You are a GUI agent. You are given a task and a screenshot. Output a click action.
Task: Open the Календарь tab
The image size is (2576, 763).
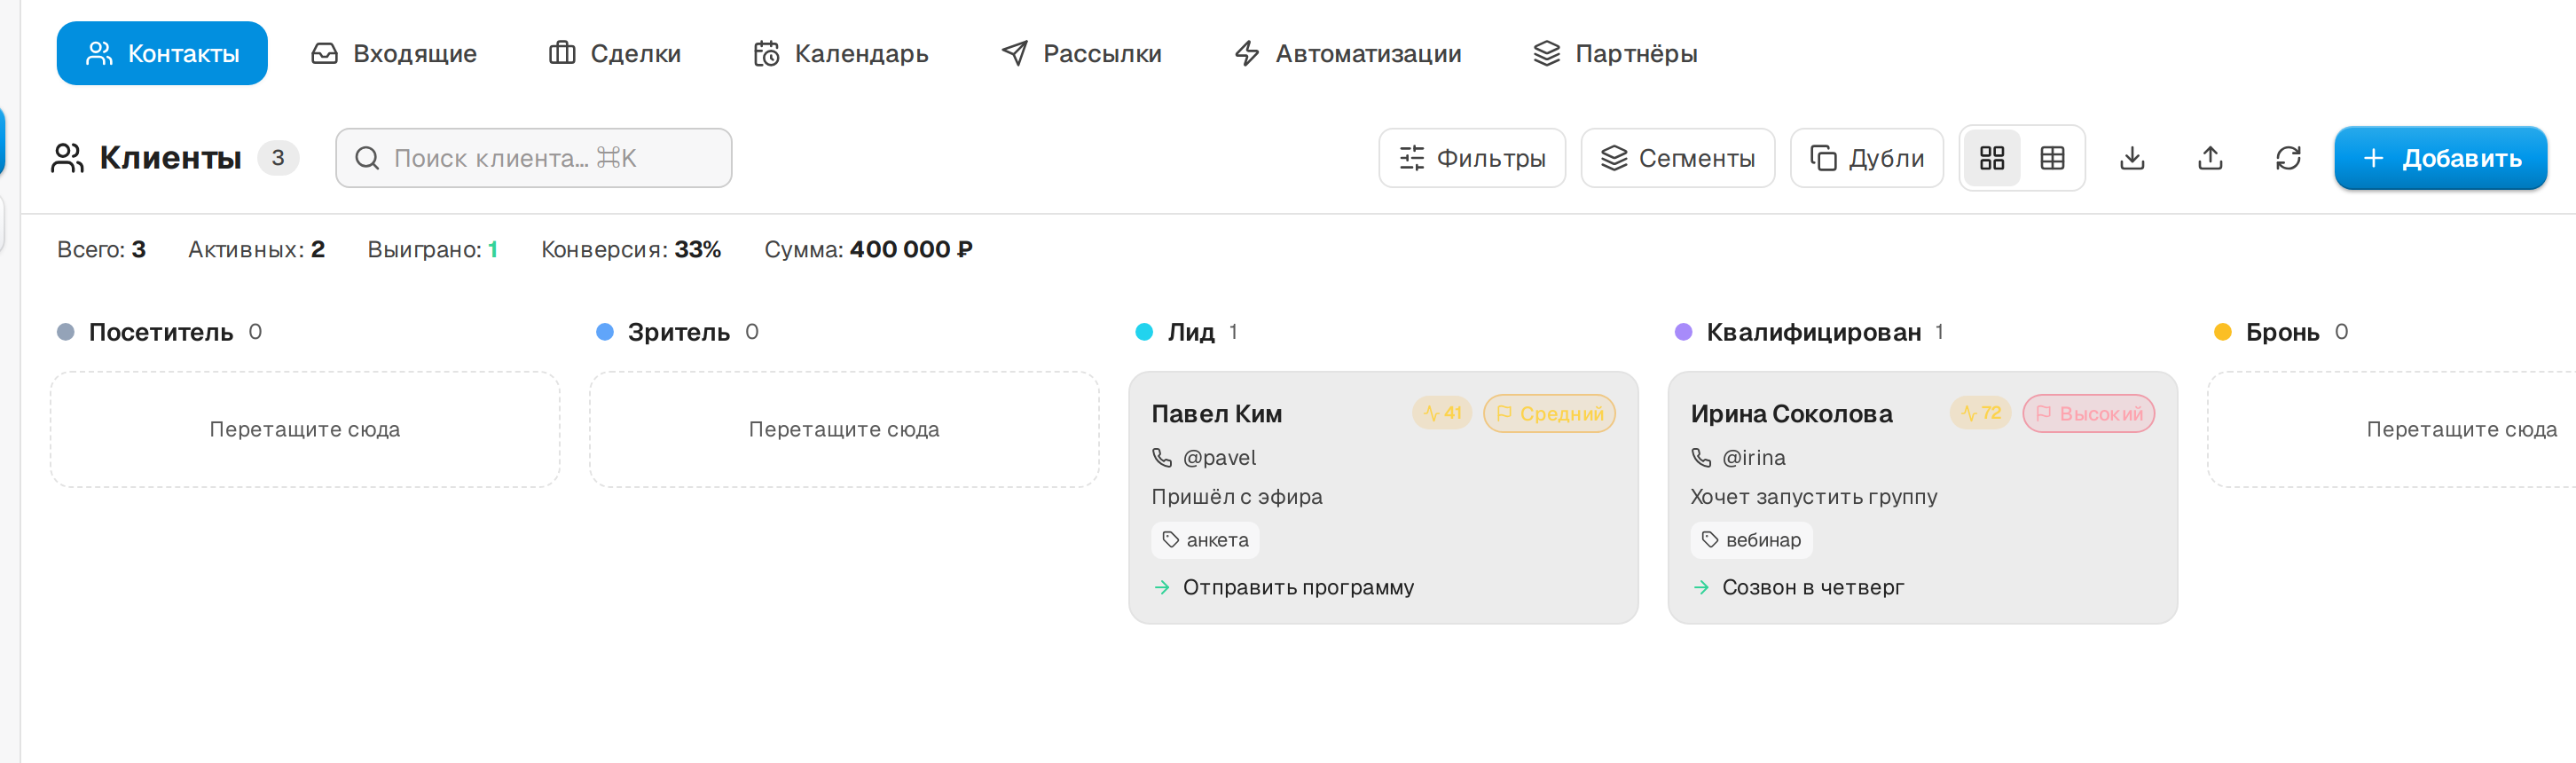(x=841, y=53)
